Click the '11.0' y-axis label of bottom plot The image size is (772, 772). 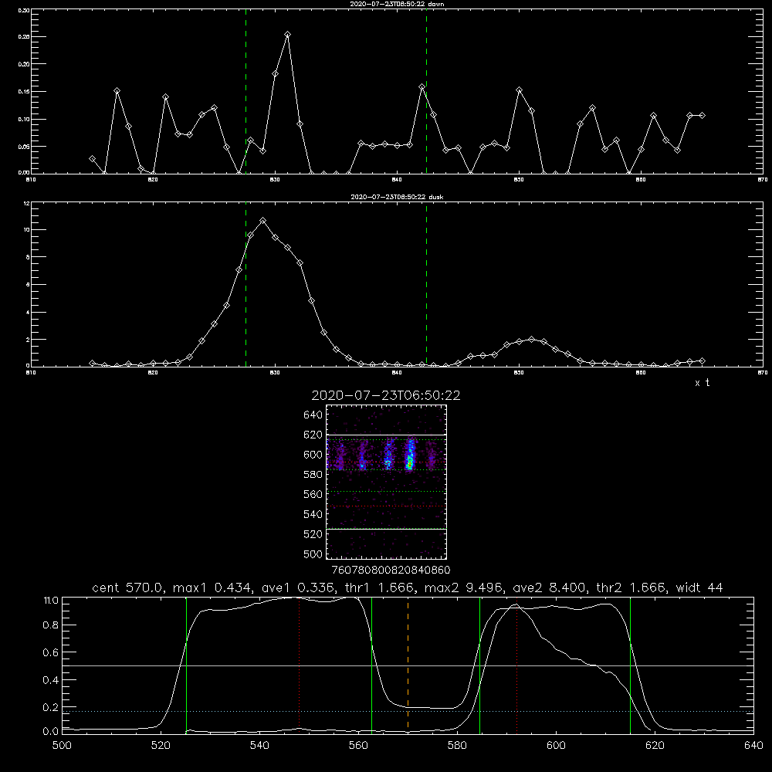pyautogui.click(x=51, y=600)
